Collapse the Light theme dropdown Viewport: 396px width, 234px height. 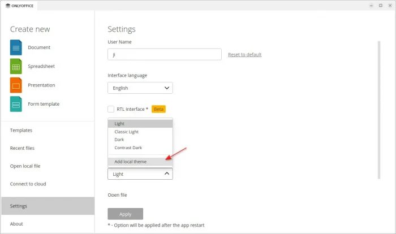tap(140, 174)
